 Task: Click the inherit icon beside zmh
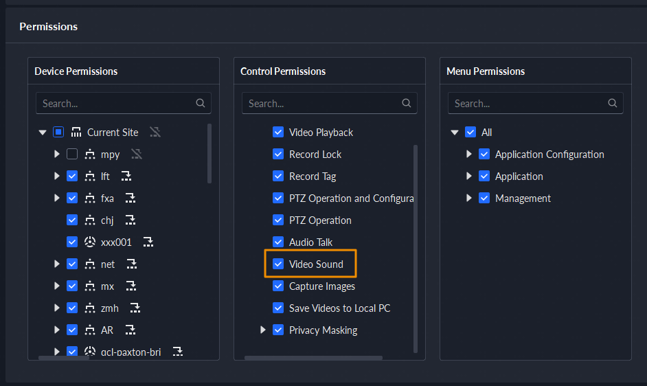point(135,308)
